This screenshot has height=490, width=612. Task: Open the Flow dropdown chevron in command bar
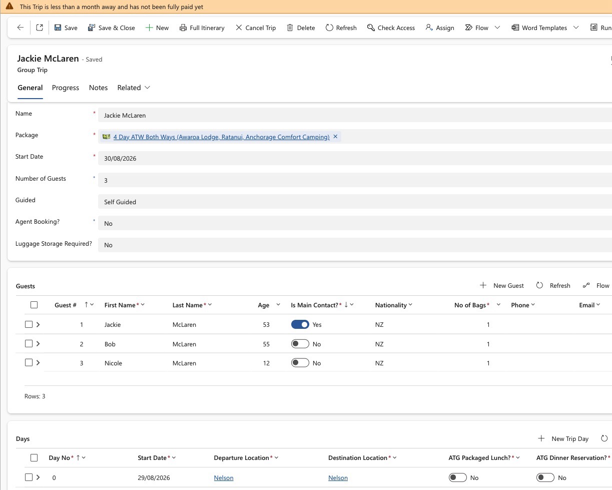497,28
